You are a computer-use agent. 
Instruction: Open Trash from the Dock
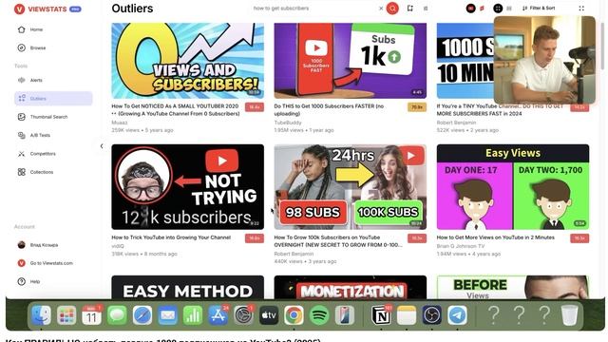570,314
